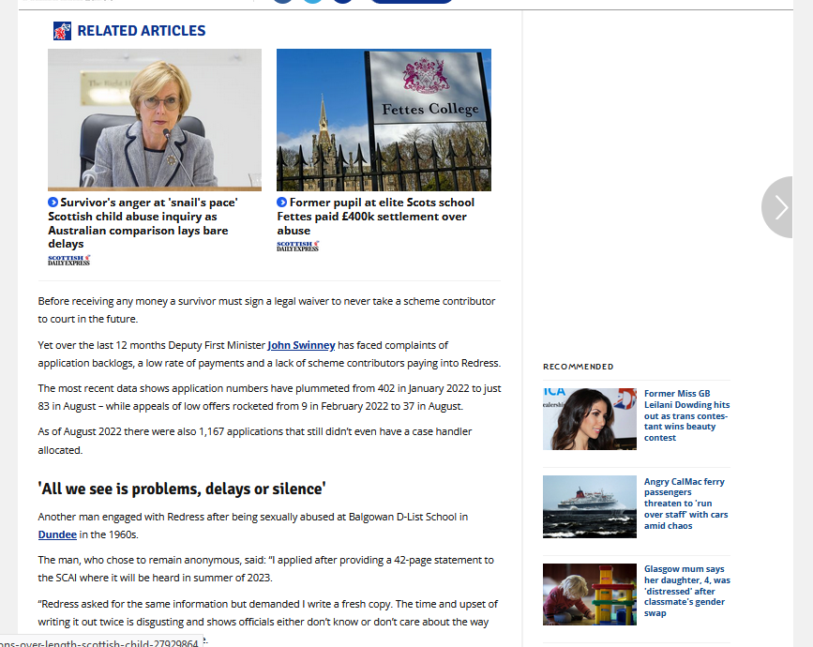Click the "RECOMMENDED" section heading
813x647 pixels.
point(579,367)
